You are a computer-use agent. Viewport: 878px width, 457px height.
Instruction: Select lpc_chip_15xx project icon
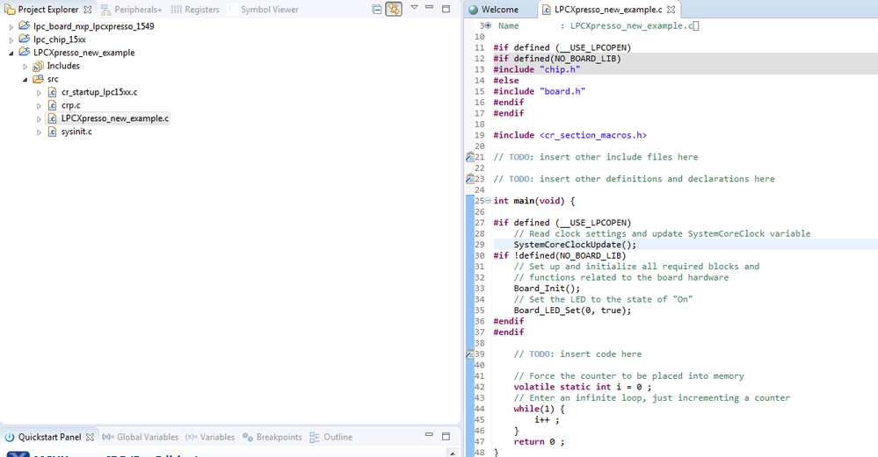24,39
